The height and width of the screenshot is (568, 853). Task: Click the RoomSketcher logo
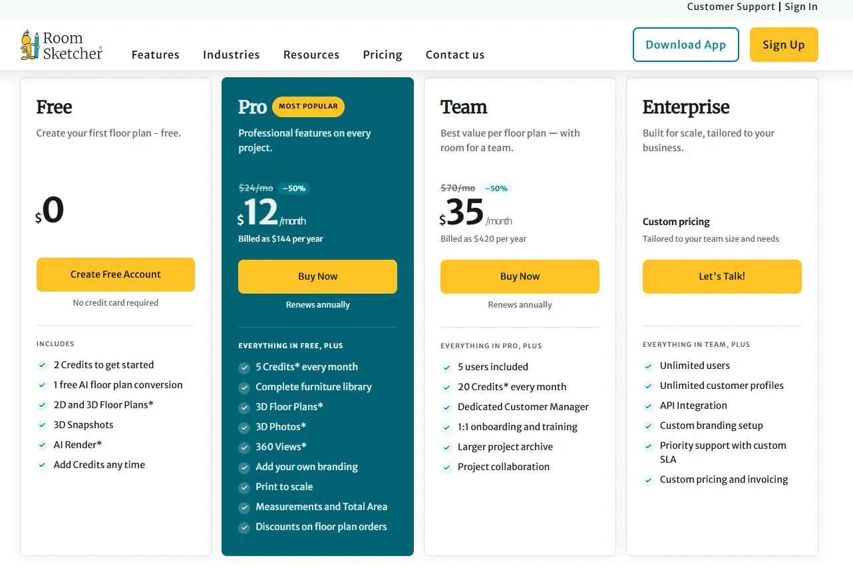62,45
